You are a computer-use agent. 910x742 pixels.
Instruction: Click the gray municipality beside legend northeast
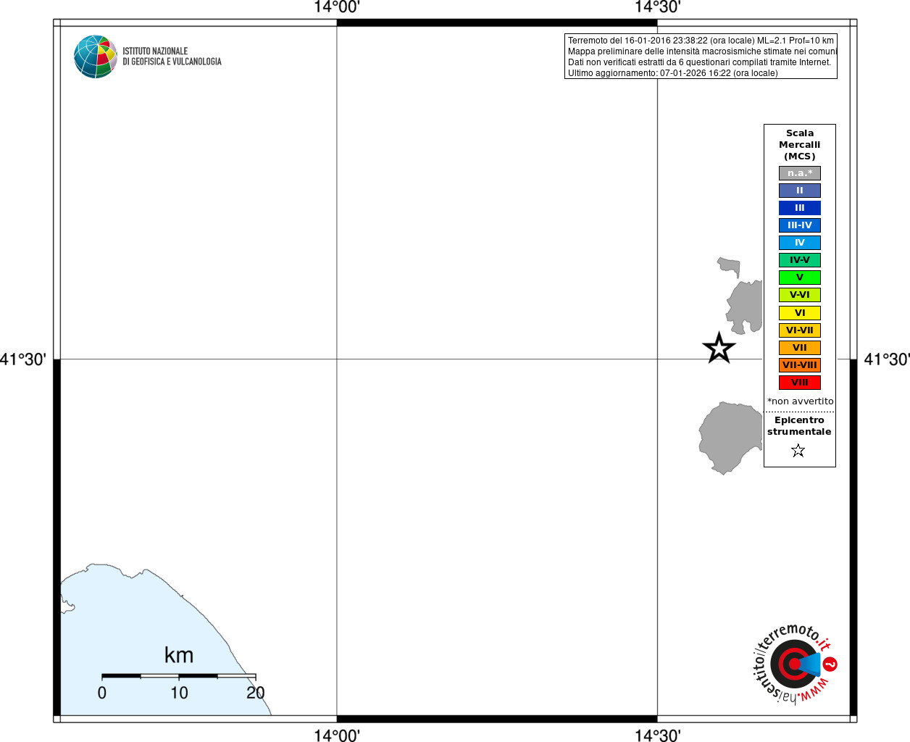point(746,307)
